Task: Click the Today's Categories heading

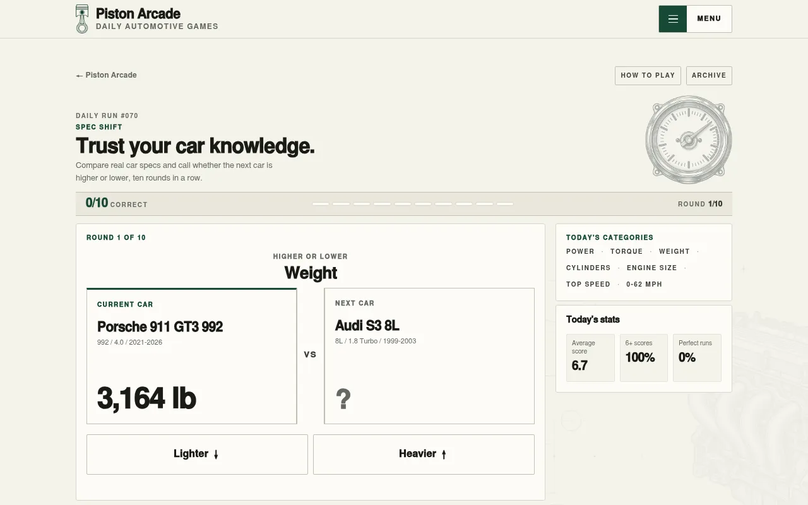Action: [x=610, y=237]
